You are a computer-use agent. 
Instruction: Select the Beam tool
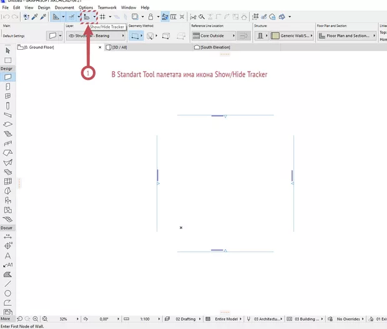point(7,115)
